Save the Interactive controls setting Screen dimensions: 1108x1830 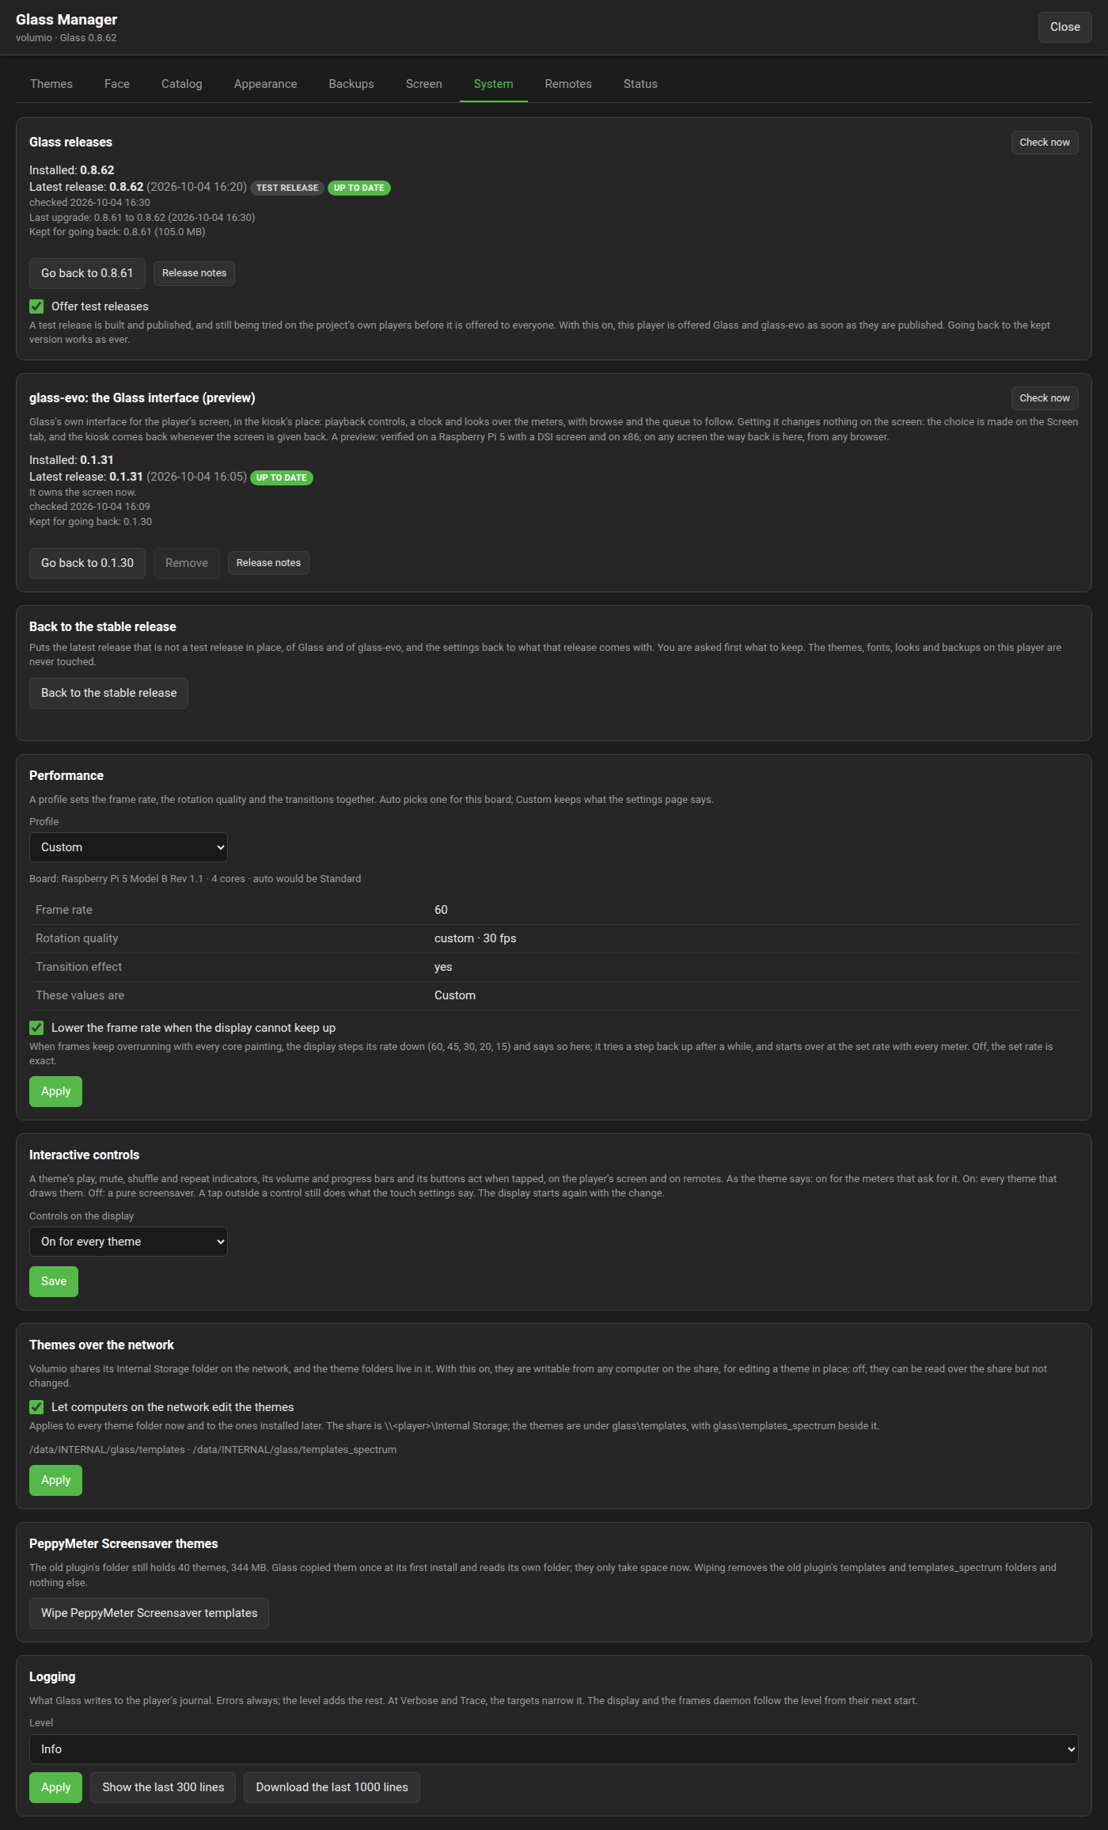[x=54, y=1281]
